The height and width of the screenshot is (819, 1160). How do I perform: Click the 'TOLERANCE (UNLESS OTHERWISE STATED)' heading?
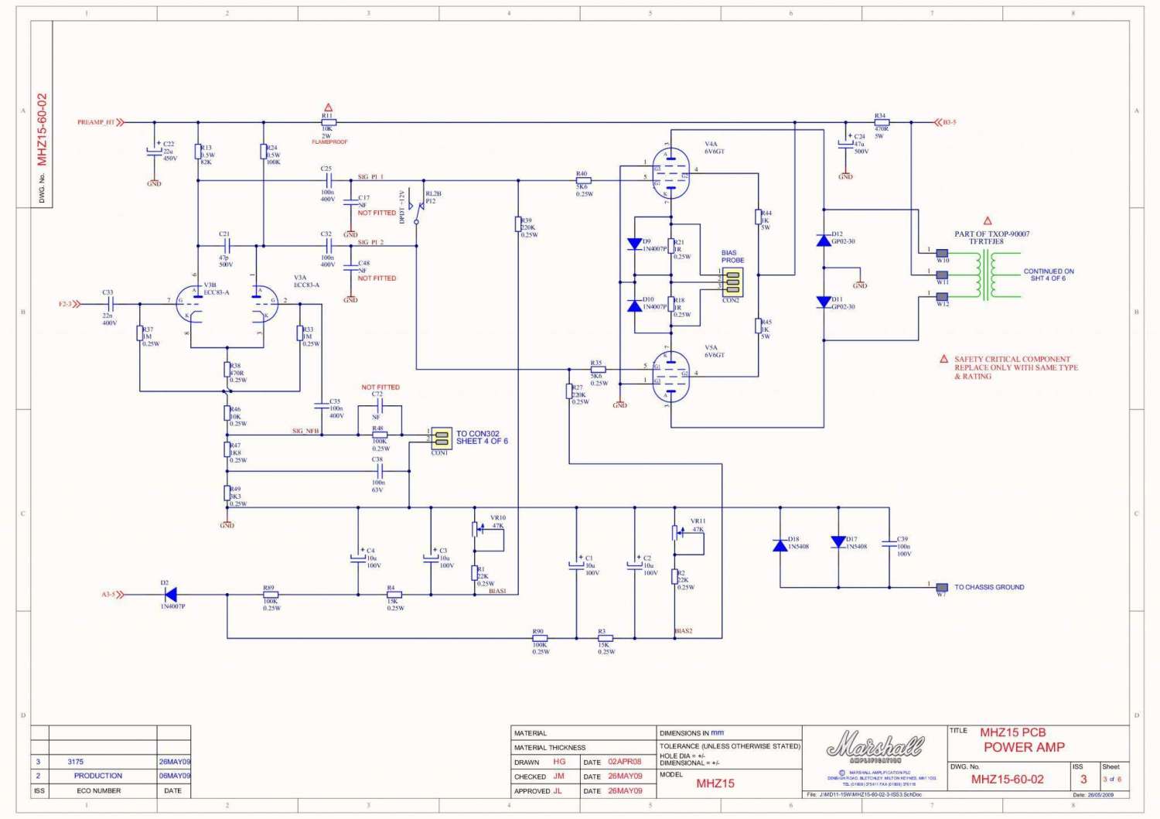[730, 746]
